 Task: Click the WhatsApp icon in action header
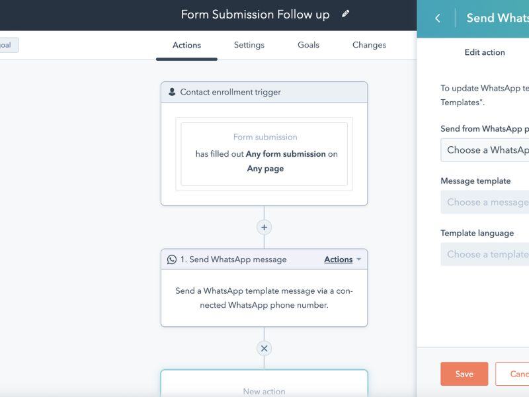pyautogui.click(x=172, y=259)
